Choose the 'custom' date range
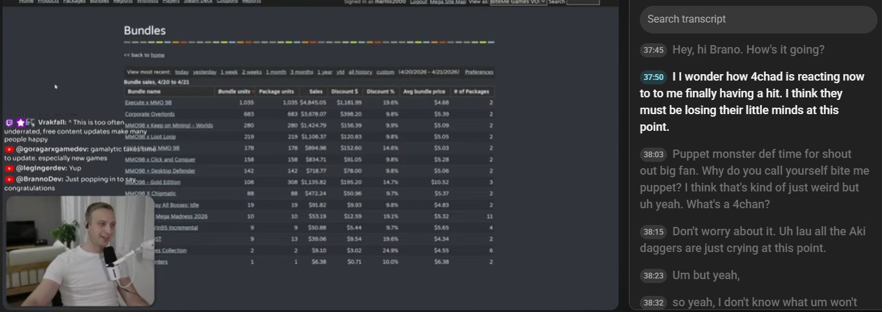 point(385,72)
